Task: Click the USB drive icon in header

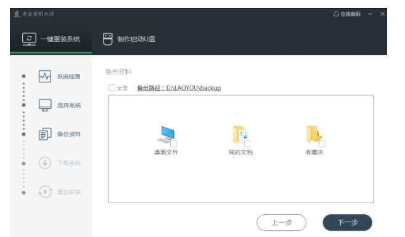Action: coord(108,39)
